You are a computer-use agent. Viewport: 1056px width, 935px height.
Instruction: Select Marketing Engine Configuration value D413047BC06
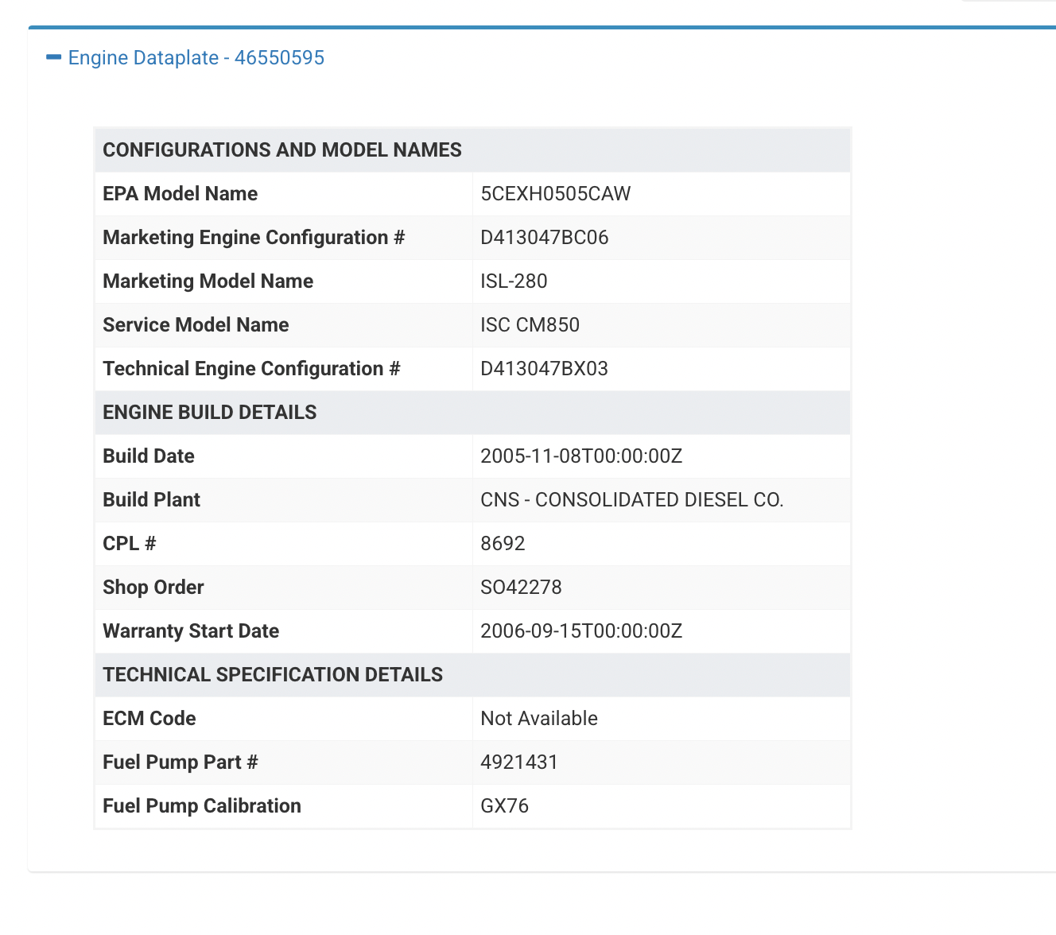(x=544, y=238)
